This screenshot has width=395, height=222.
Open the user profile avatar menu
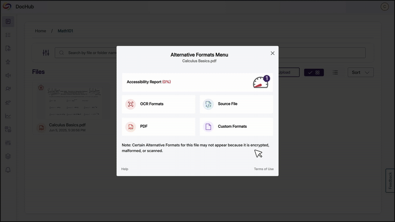pyautogui.click(x=385, y=7)
